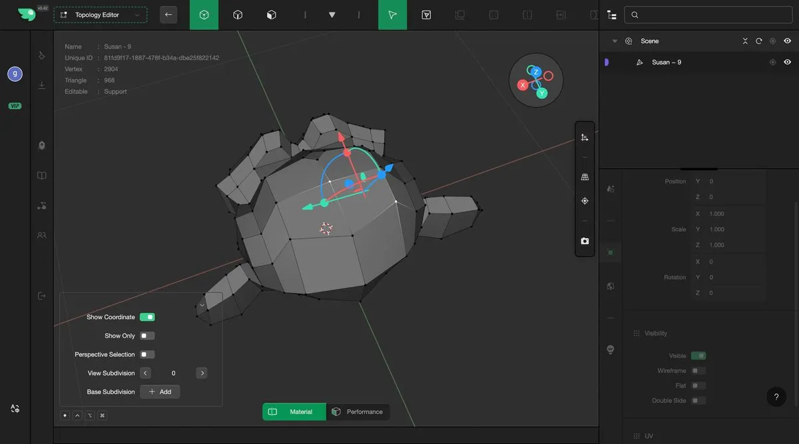Open the Topology Editor dropdown

101,15
